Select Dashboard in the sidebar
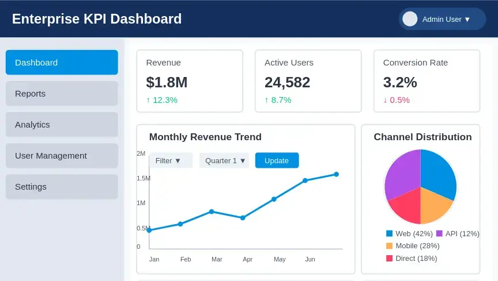498x281 pixels. [x=62, y=63]
